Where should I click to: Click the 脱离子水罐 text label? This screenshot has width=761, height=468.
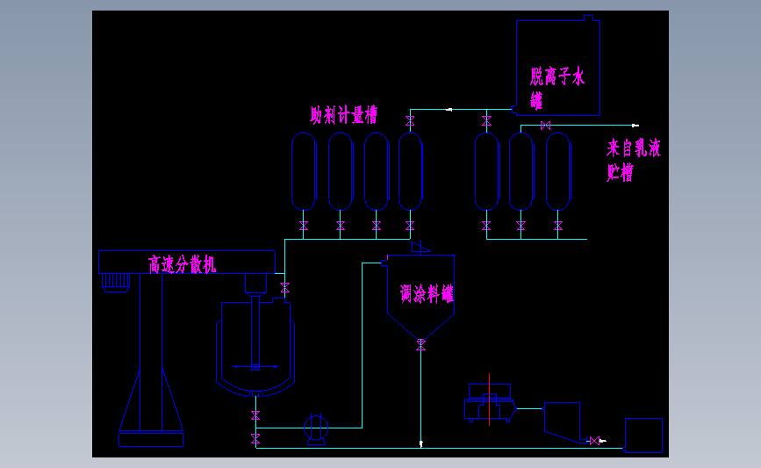point(557,89)
